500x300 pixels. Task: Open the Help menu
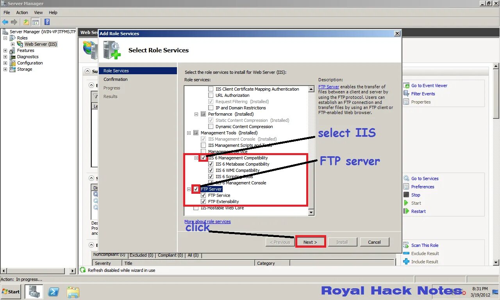pos(53,12)
